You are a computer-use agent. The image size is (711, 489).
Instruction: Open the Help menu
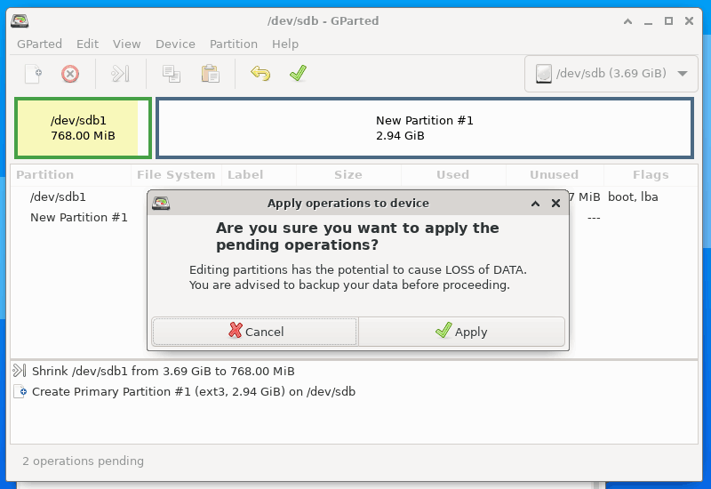[285, 44]
